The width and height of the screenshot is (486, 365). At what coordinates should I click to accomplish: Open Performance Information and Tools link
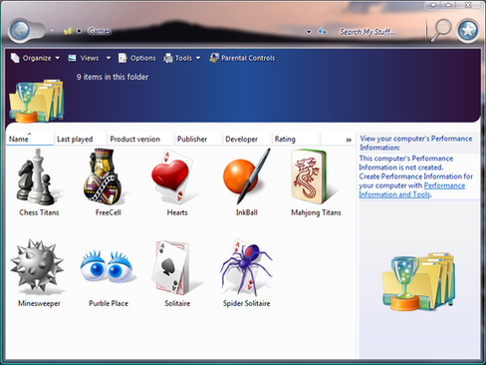pyautogui.click(x=411, y=190)
